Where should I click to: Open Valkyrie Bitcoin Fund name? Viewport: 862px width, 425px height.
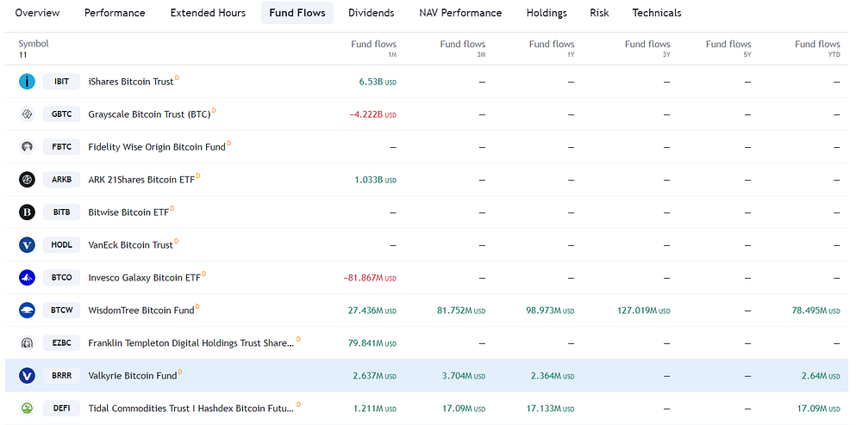point(133,376)
